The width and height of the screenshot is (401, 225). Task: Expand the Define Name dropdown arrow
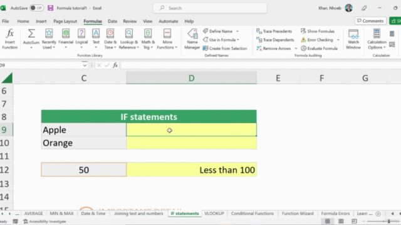tap(237, 31)
